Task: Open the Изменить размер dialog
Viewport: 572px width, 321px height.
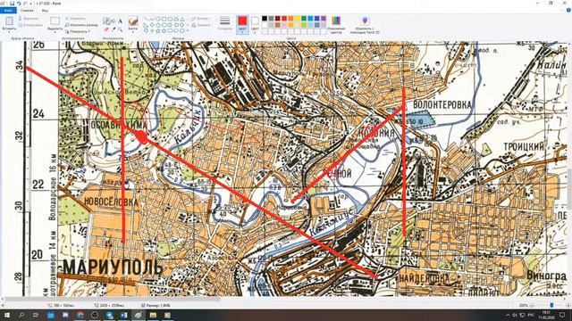Action: click(x=81, y=25)
